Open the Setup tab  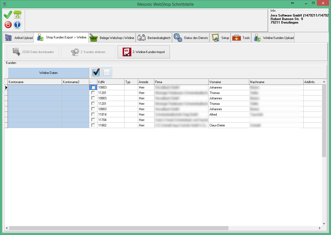(220, 38)
